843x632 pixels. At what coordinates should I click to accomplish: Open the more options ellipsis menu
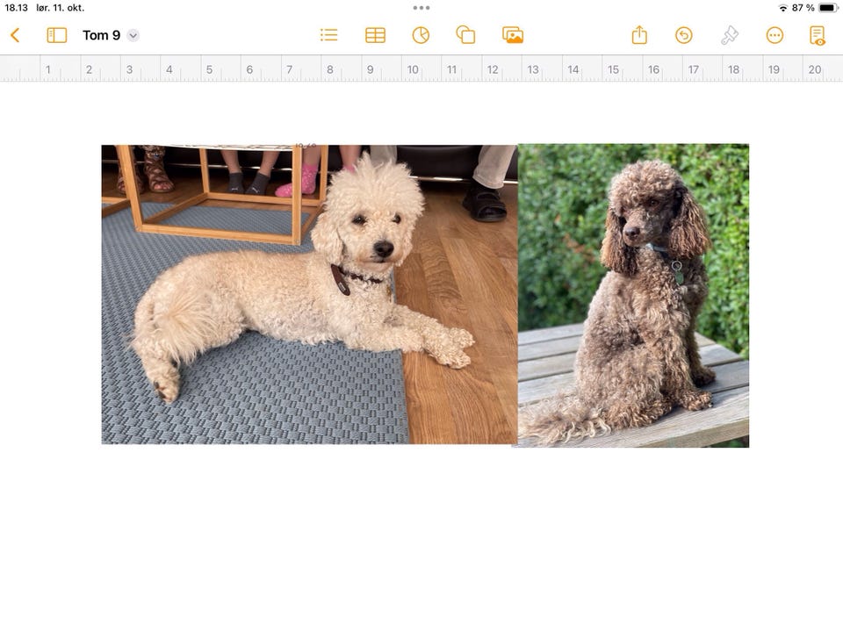[775, 35]
